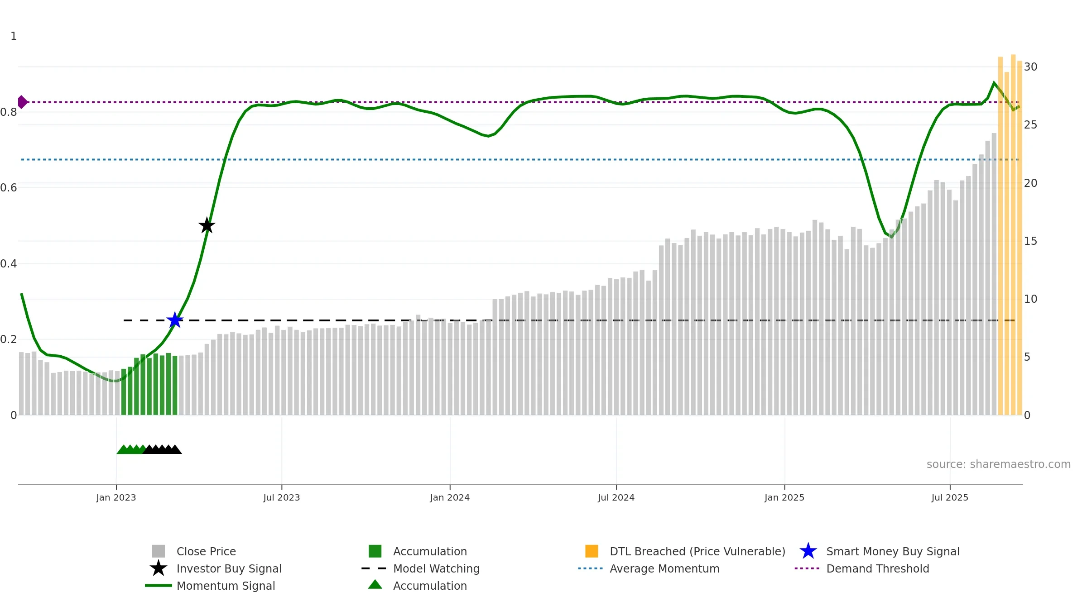This screenshot has height=611, width=1087.
Task: Toggle the Momentum Signal legend entry
Action: pyautogui.click(x=210, y=586)
